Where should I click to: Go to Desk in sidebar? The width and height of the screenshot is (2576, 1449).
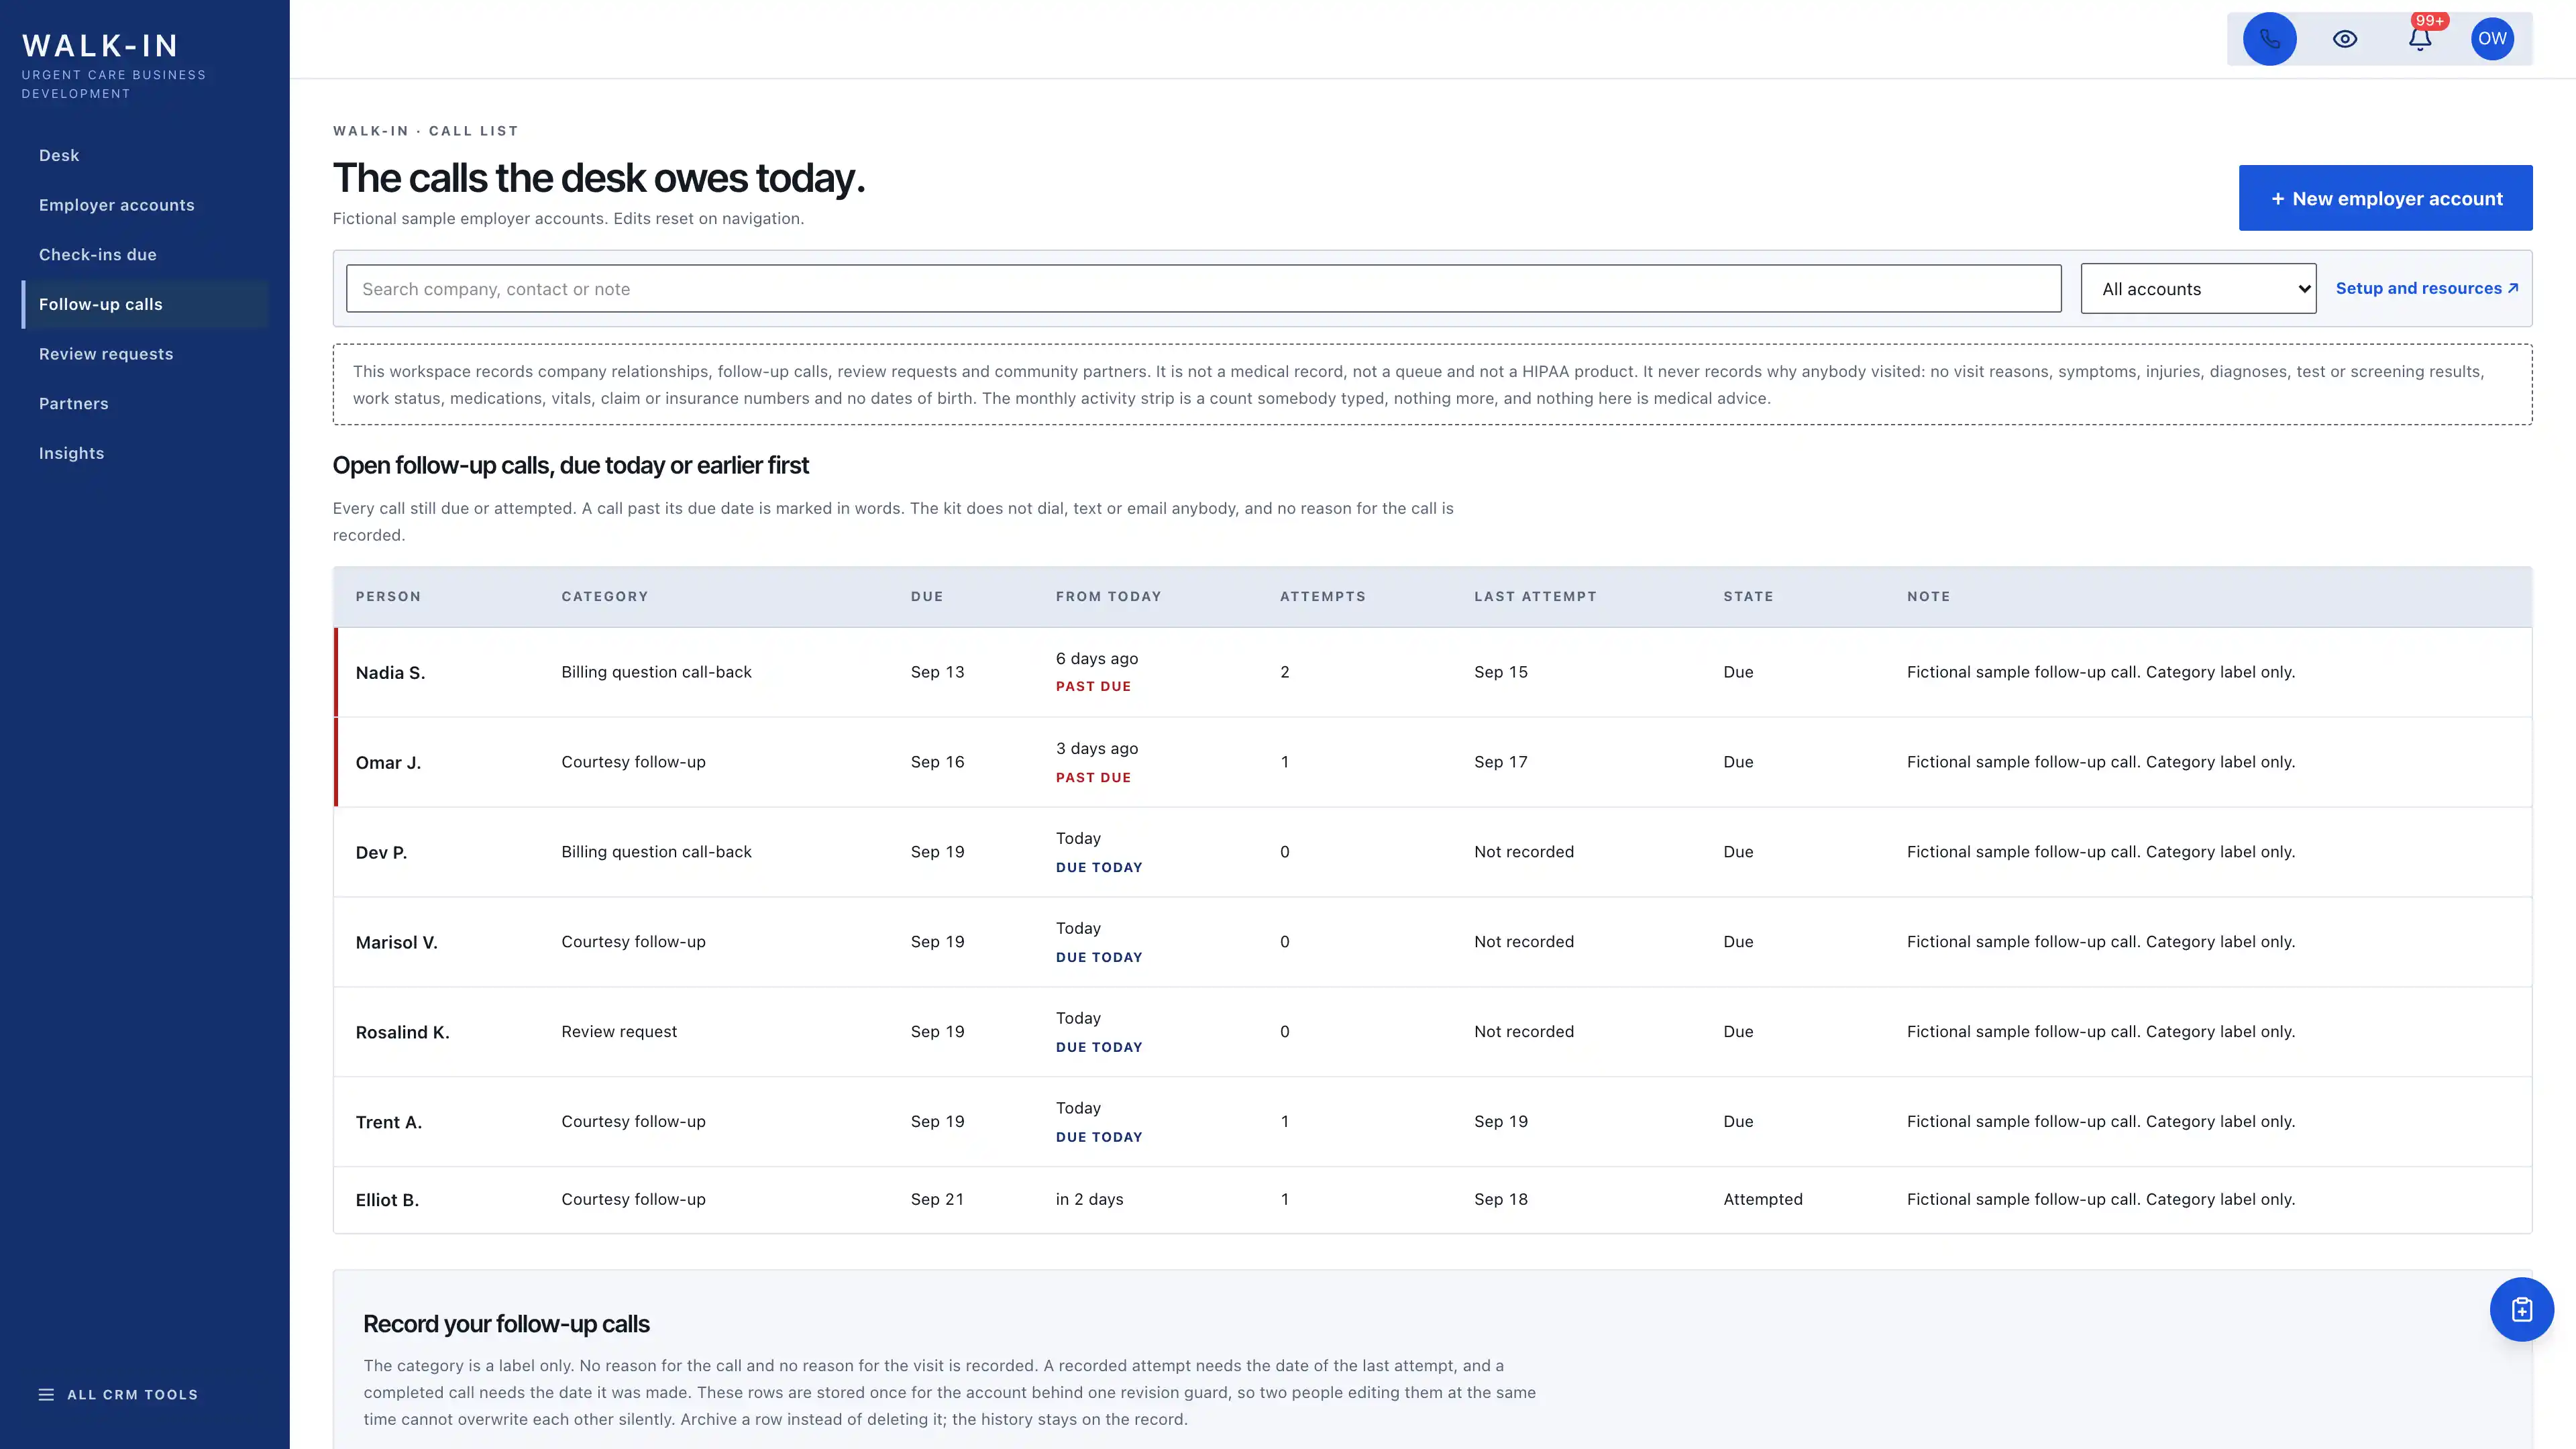[x=59, y=155]
